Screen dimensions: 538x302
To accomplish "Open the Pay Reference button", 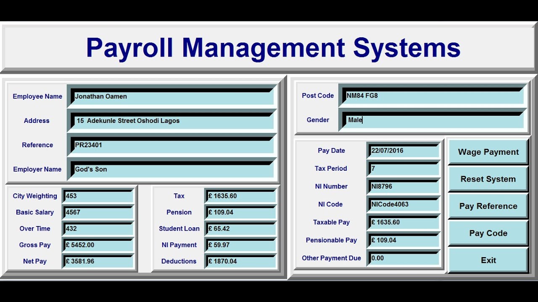I will 488,206.
